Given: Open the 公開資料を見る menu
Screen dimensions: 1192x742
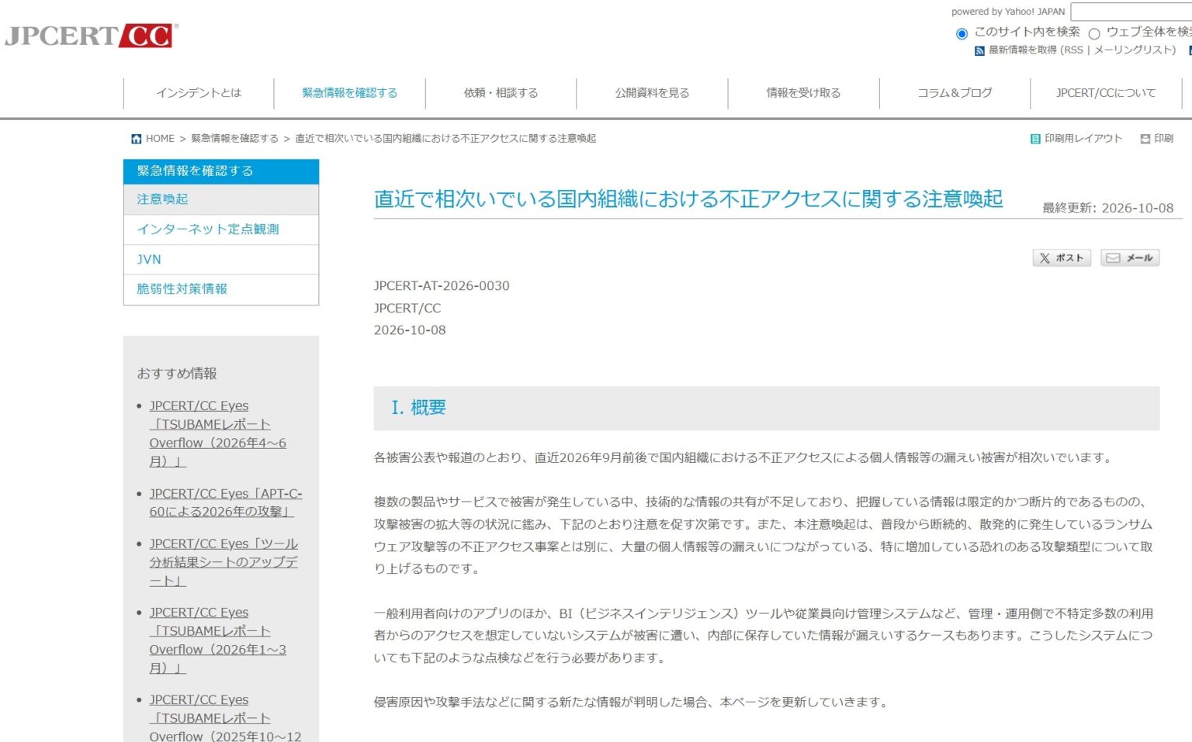Looking at the screenshot, I should click(x=652, y=93).
